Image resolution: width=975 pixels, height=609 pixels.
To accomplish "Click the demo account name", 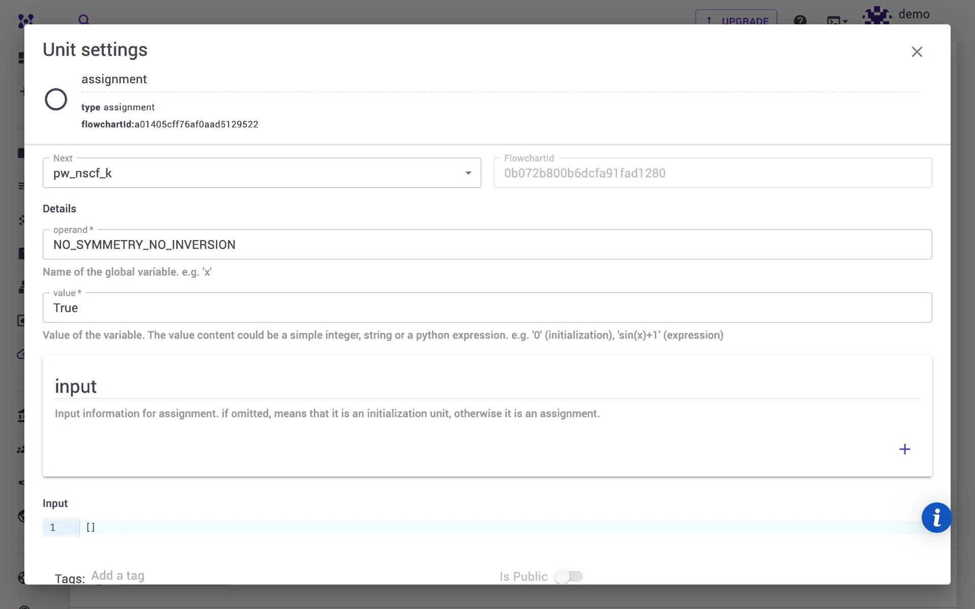I will click(914, 14).
